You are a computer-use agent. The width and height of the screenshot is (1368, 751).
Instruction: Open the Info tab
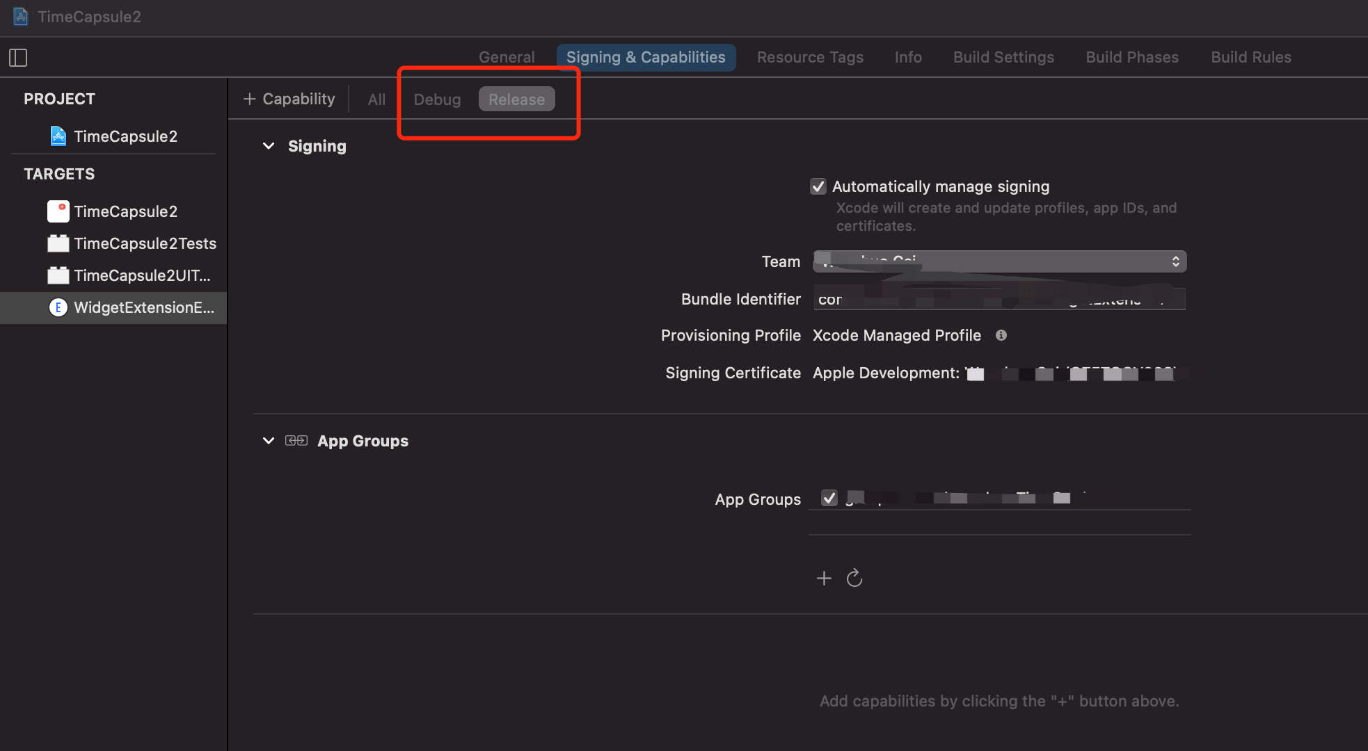(x=908, y=57)
